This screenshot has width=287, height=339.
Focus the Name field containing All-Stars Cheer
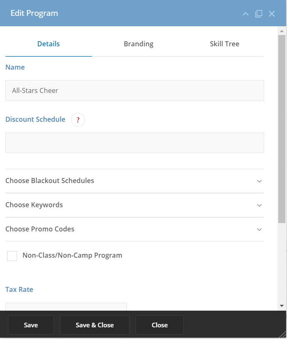point(135,90)
